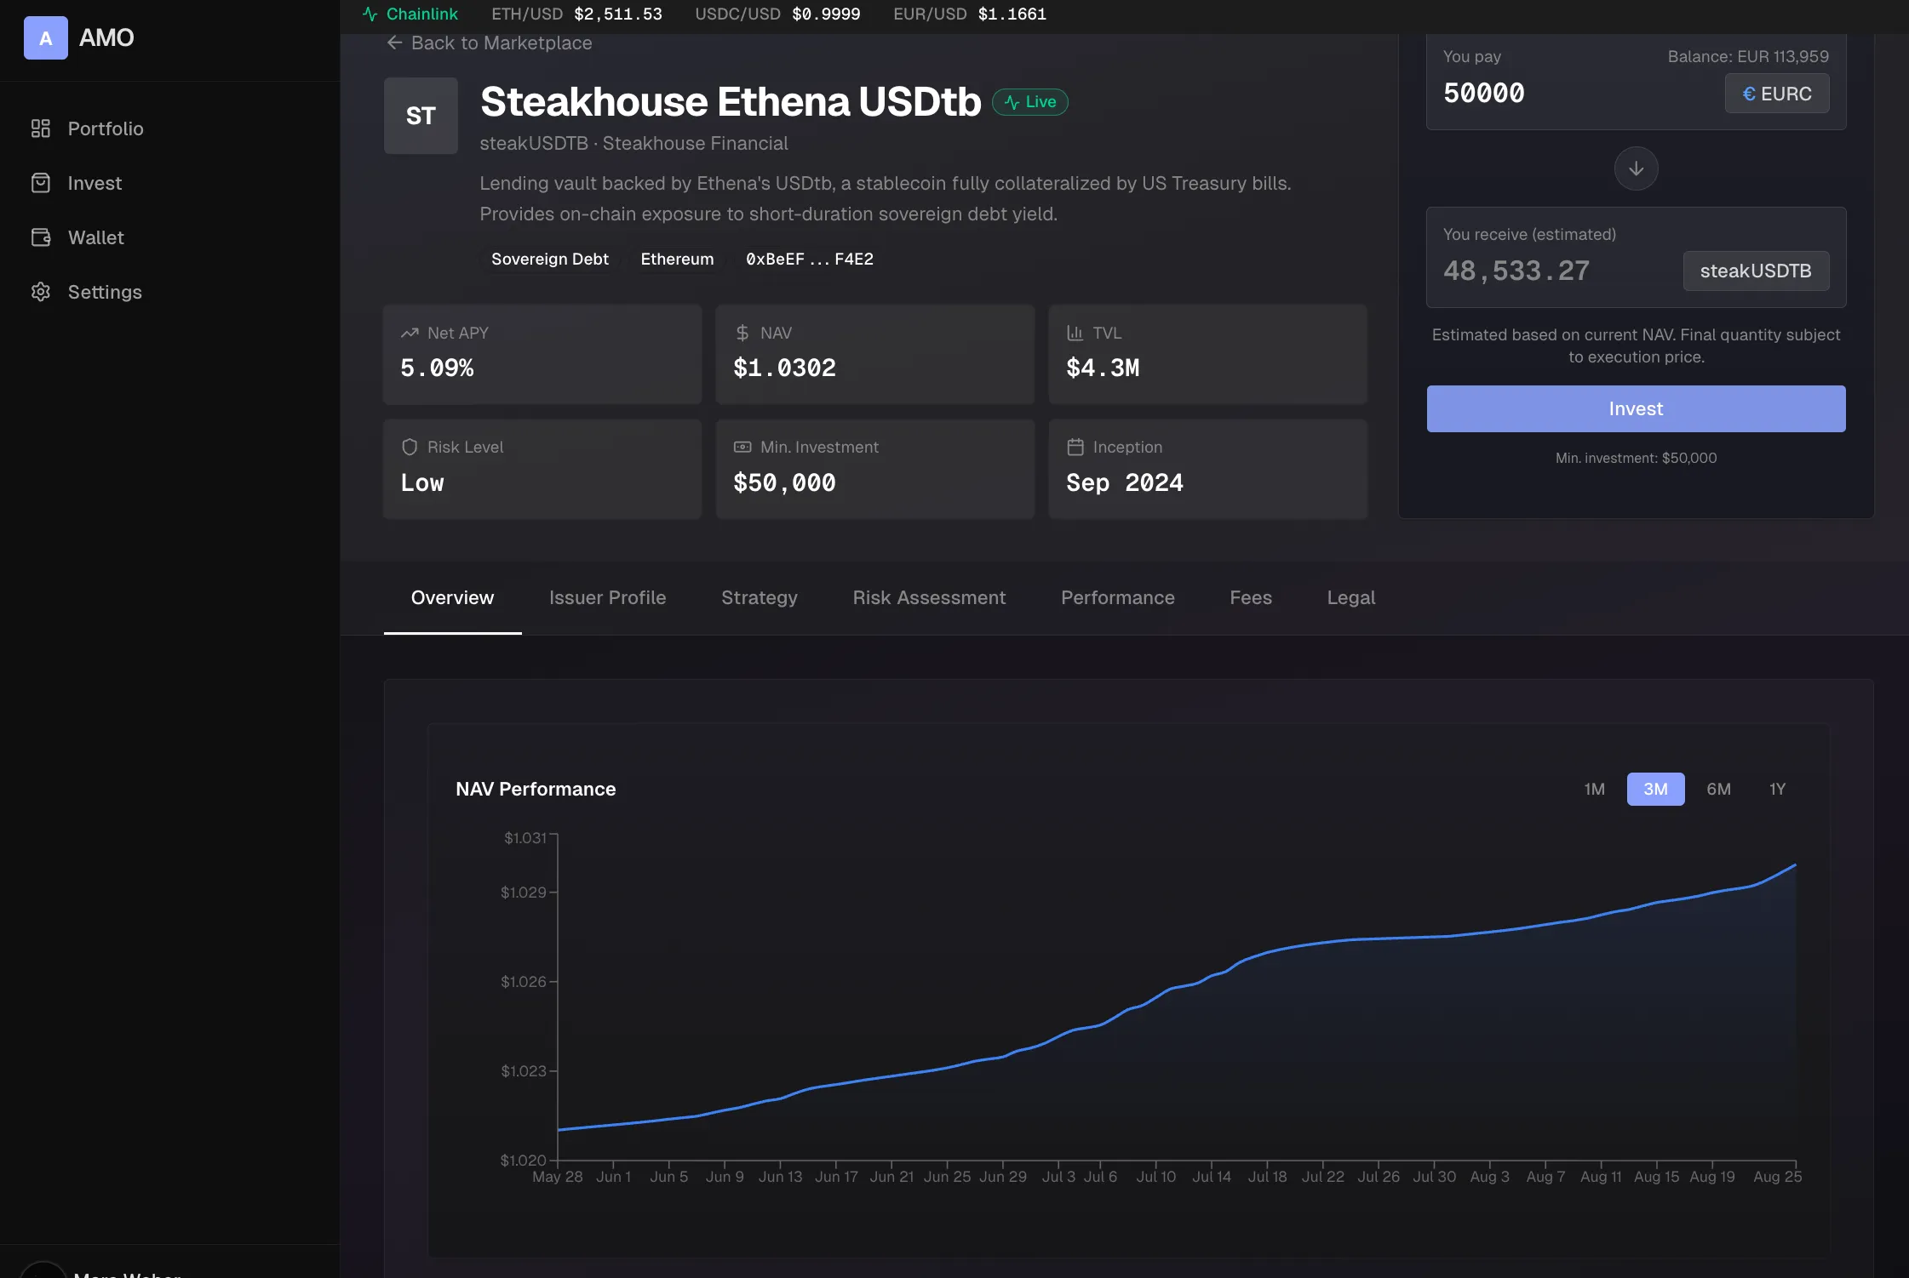This screenshot has width=1909, height=1278.
Task: Click the TVL bar chart icon
Action: [1075, 333]
